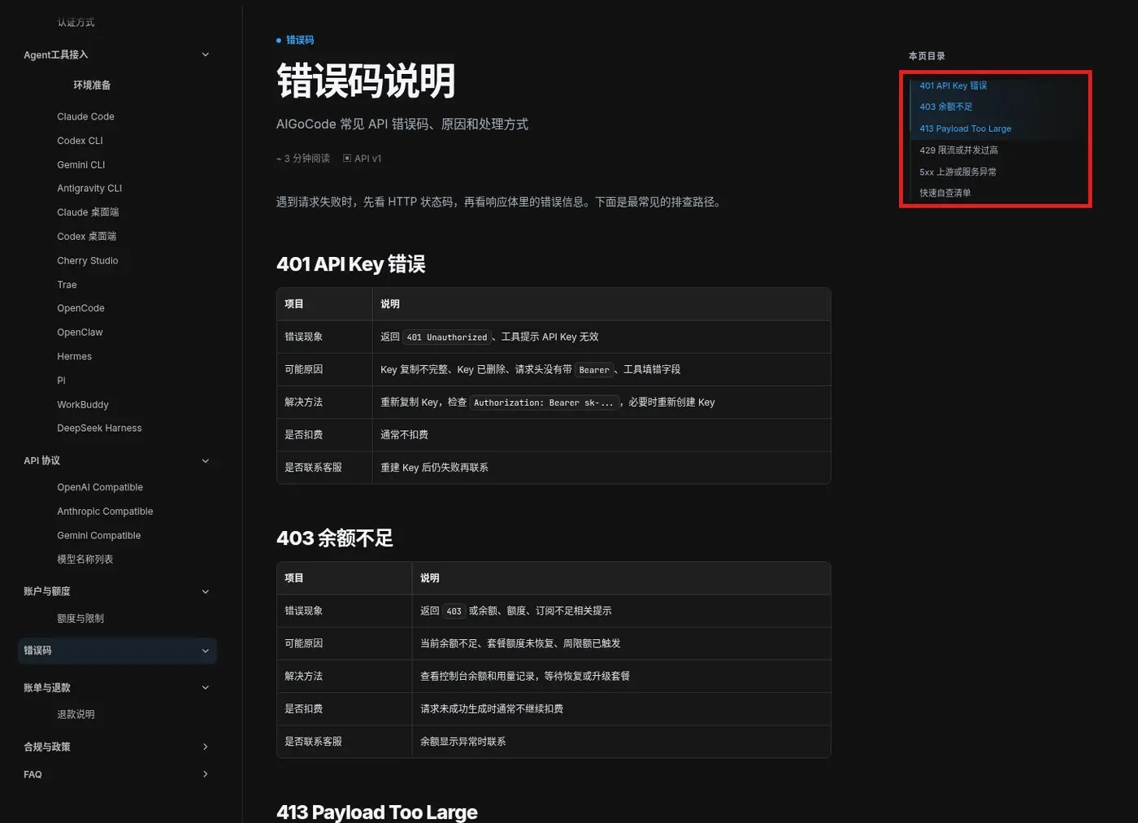This screenshot has height=823, width=1138.
Task: Open the WorkBuddy sidebar page
Action: point(82,405)
